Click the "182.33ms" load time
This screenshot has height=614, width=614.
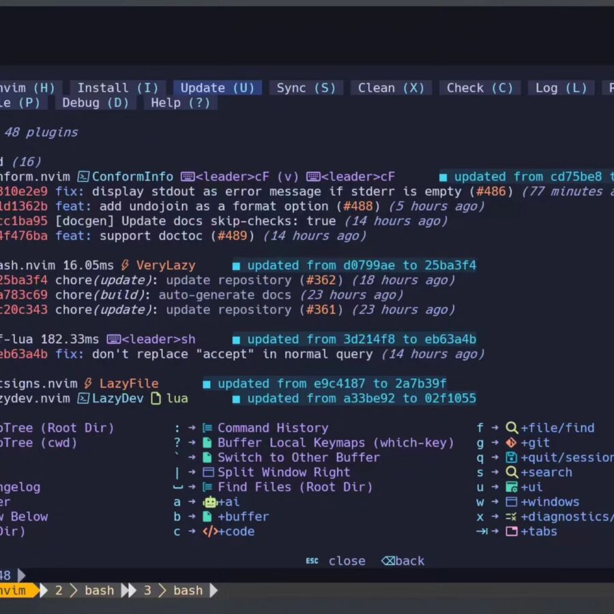pos(70,339)
